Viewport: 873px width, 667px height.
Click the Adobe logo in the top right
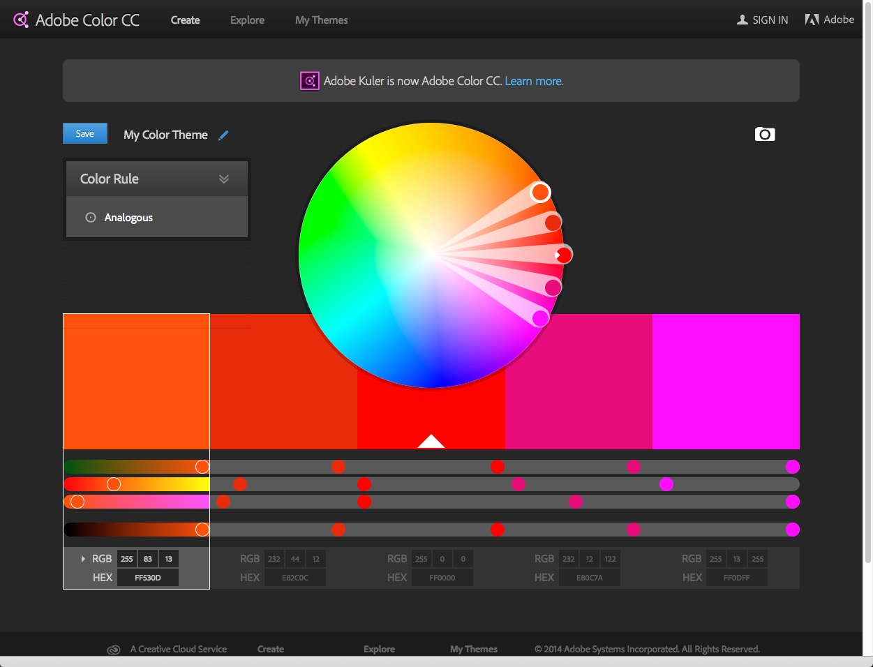click(x=812, y=19)
